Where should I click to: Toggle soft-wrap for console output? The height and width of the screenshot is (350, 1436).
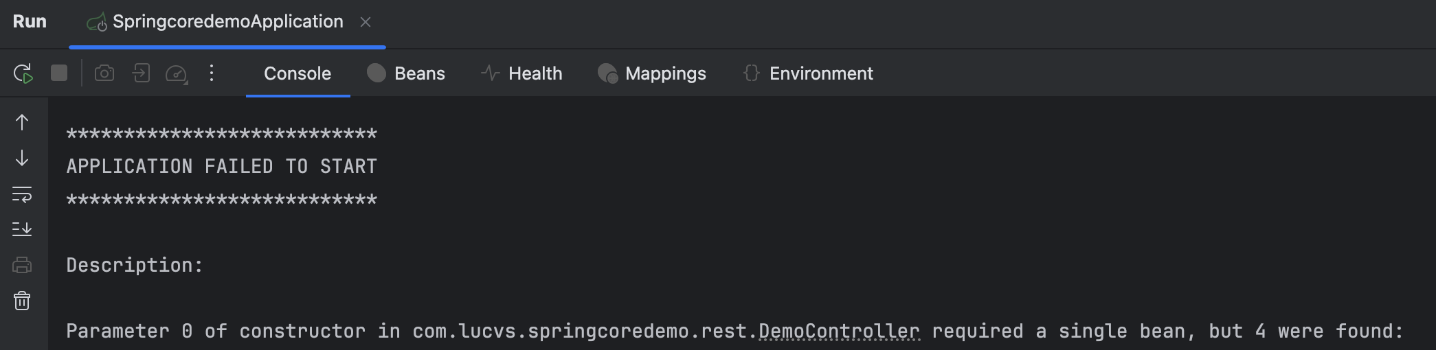[22, 195]
